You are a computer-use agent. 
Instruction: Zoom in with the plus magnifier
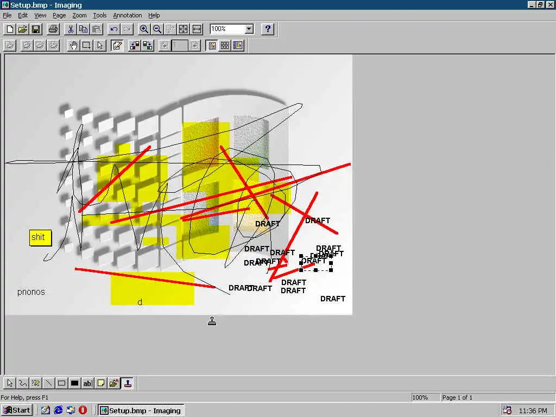(144, 29)
